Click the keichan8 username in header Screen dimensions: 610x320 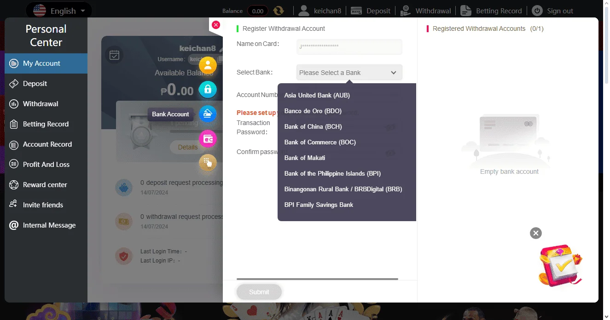(x=327, y=11)
